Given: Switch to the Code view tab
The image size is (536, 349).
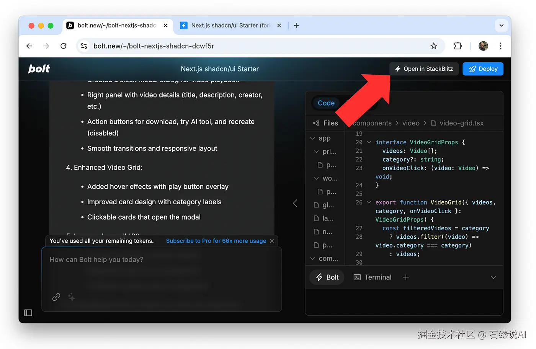Looking at the screenshot, I should [x=326, y=103].
